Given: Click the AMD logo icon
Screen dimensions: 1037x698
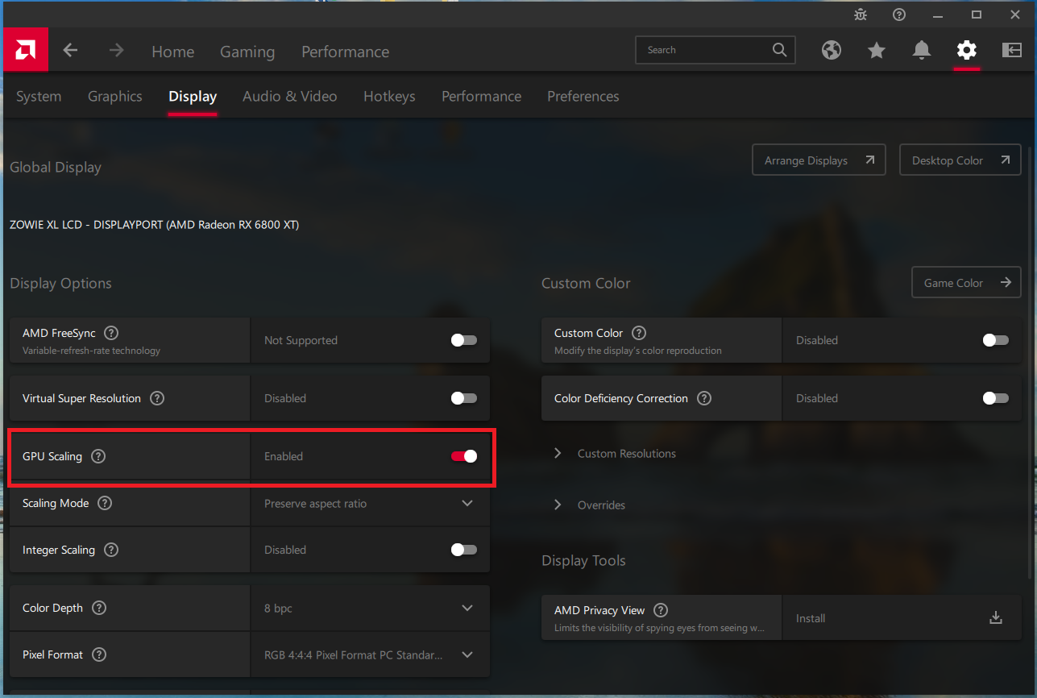Looking at the screenshot, I should tap(25, 50).
